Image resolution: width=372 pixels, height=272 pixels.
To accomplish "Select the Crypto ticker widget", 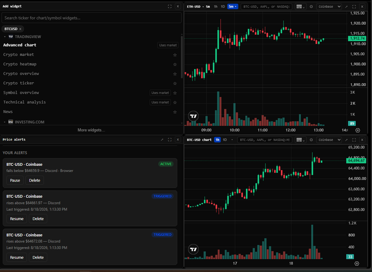I will pos(19,83).
